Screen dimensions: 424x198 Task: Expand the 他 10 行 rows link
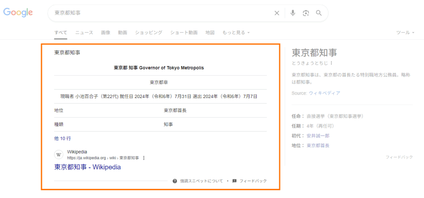(63, 138)
